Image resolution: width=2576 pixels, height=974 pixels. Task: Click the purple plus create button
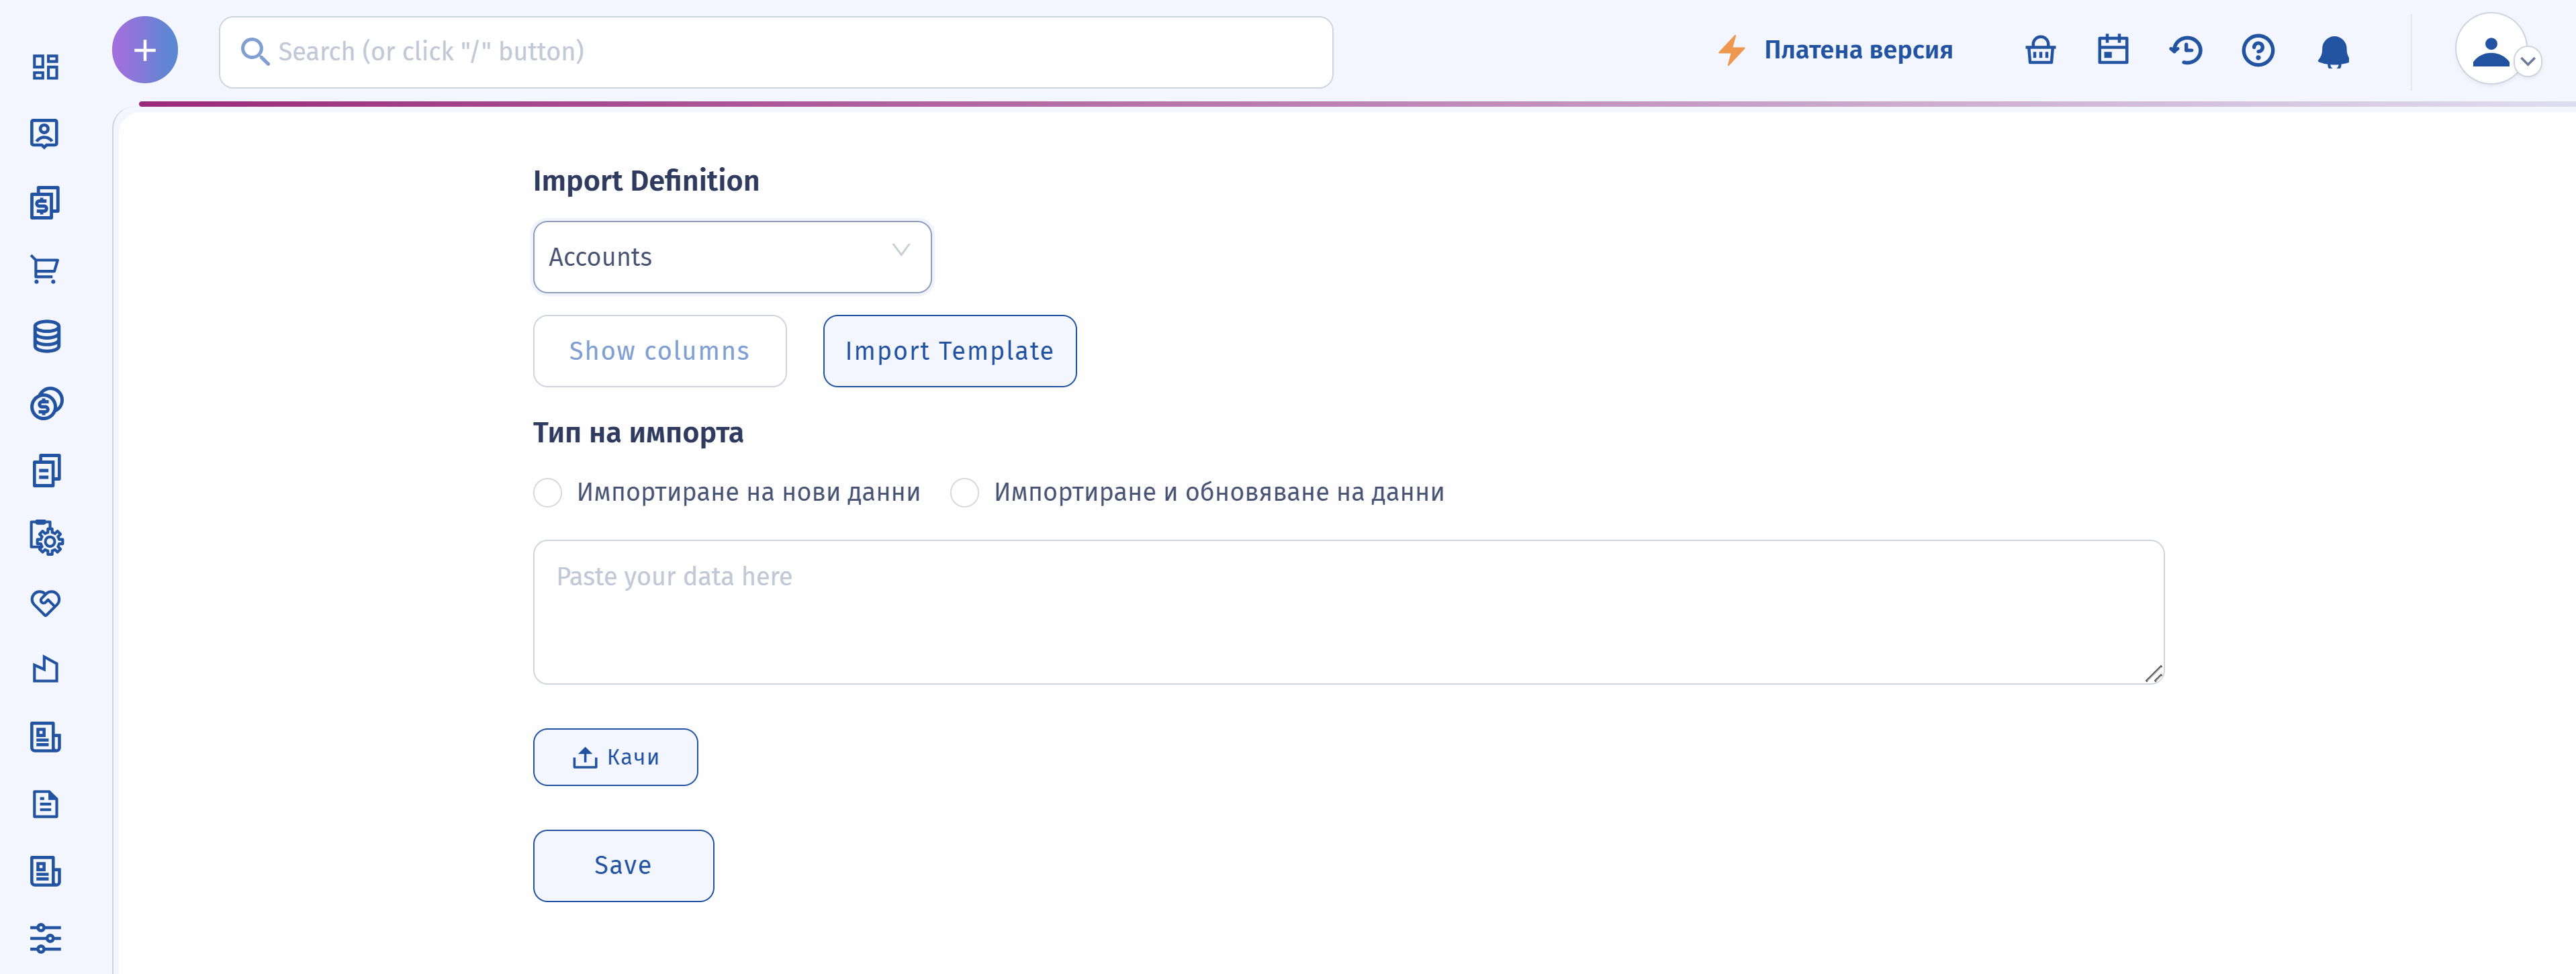click(x=145, y=50)
